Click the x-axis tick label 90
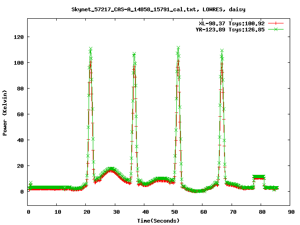300x225 pixels. tap(292, 212)
